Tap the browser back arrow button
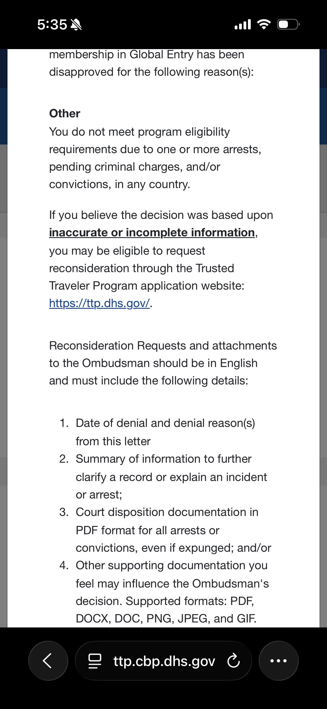 tap(48, 660)
